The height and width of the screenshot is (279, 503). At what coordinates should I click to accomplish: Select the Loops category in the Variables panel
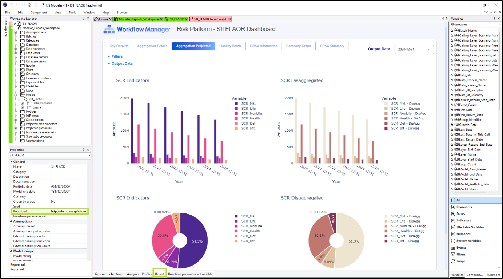[475, 261]
